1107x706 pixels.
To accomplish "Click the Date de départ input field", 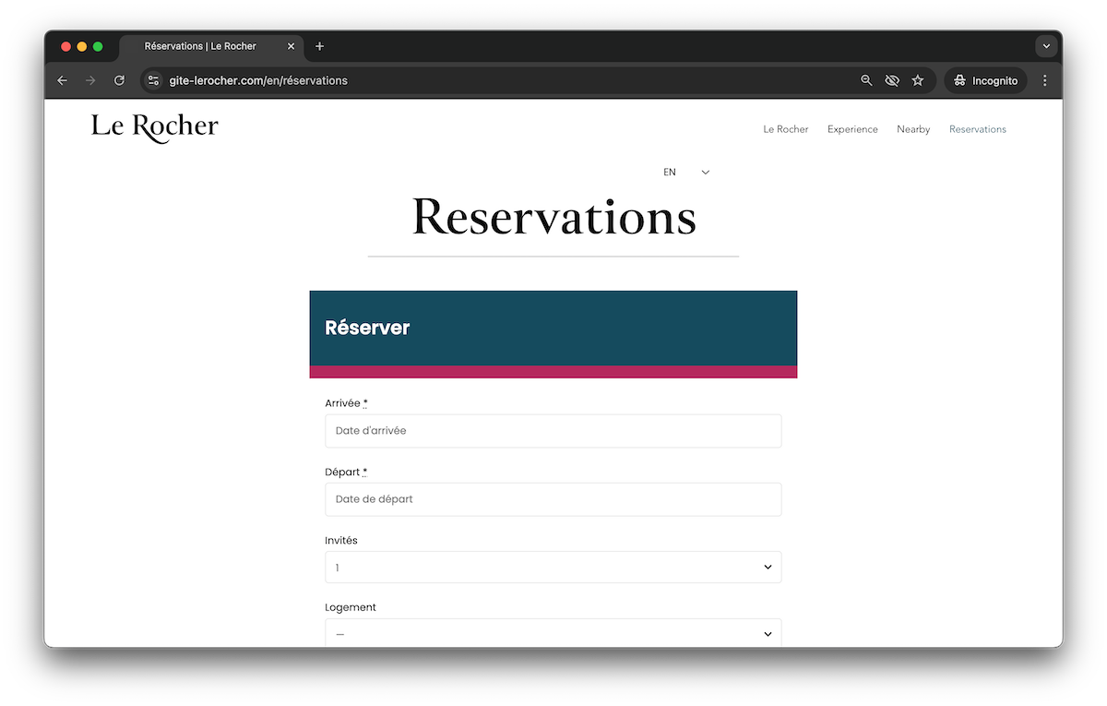I will click(553, 499).
